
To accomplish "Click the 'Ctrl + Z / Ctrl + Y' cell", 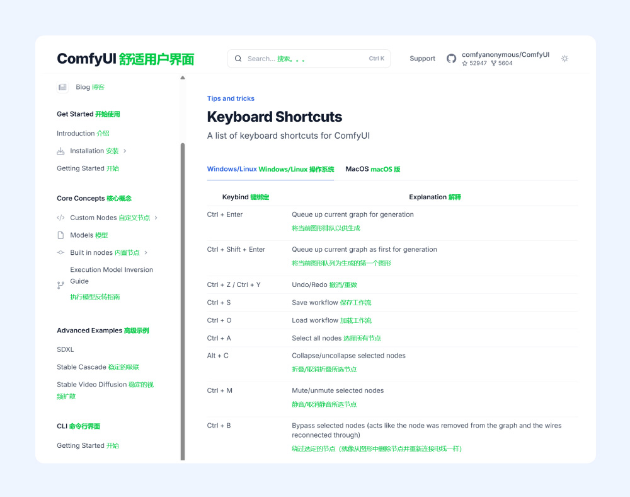I will click(234, 284).
